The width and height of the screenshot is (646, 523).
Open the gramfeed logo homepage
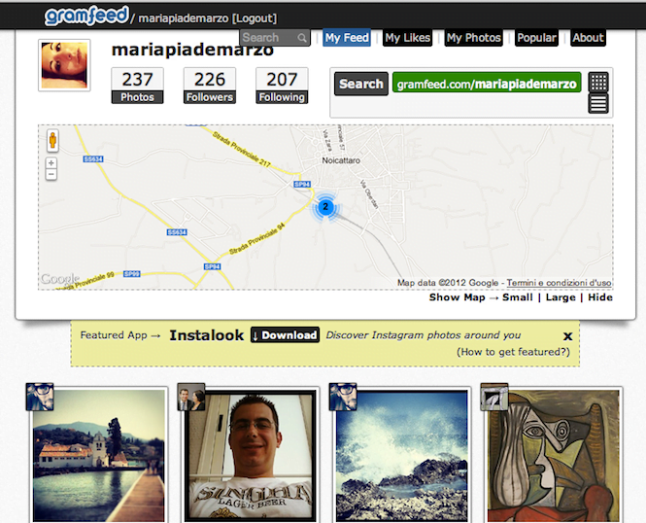[86, 17]
